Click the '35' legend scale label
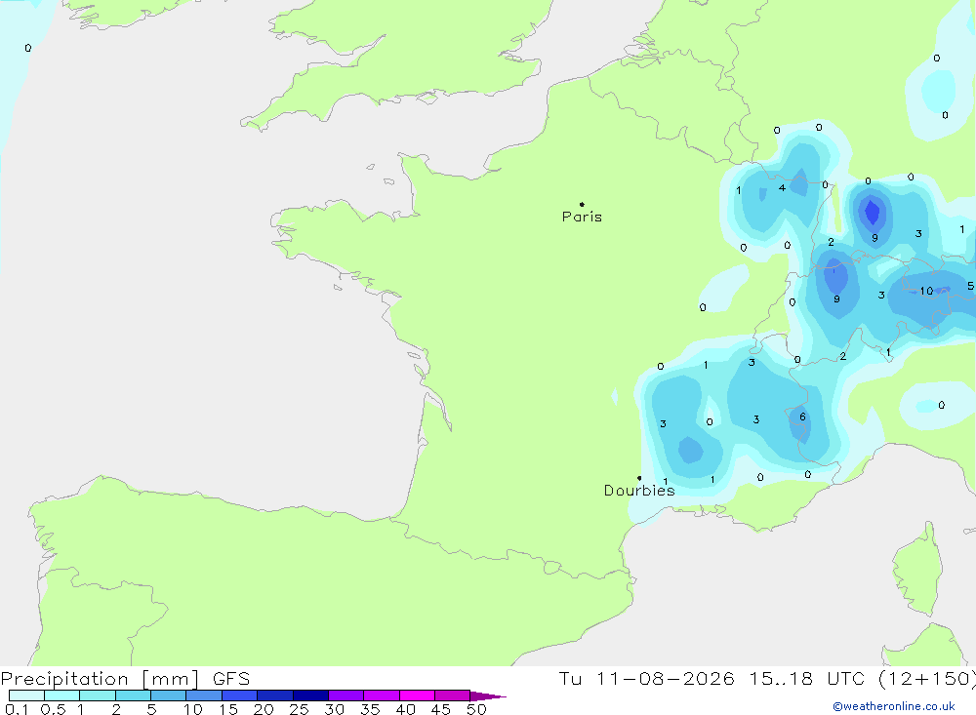 370,709
